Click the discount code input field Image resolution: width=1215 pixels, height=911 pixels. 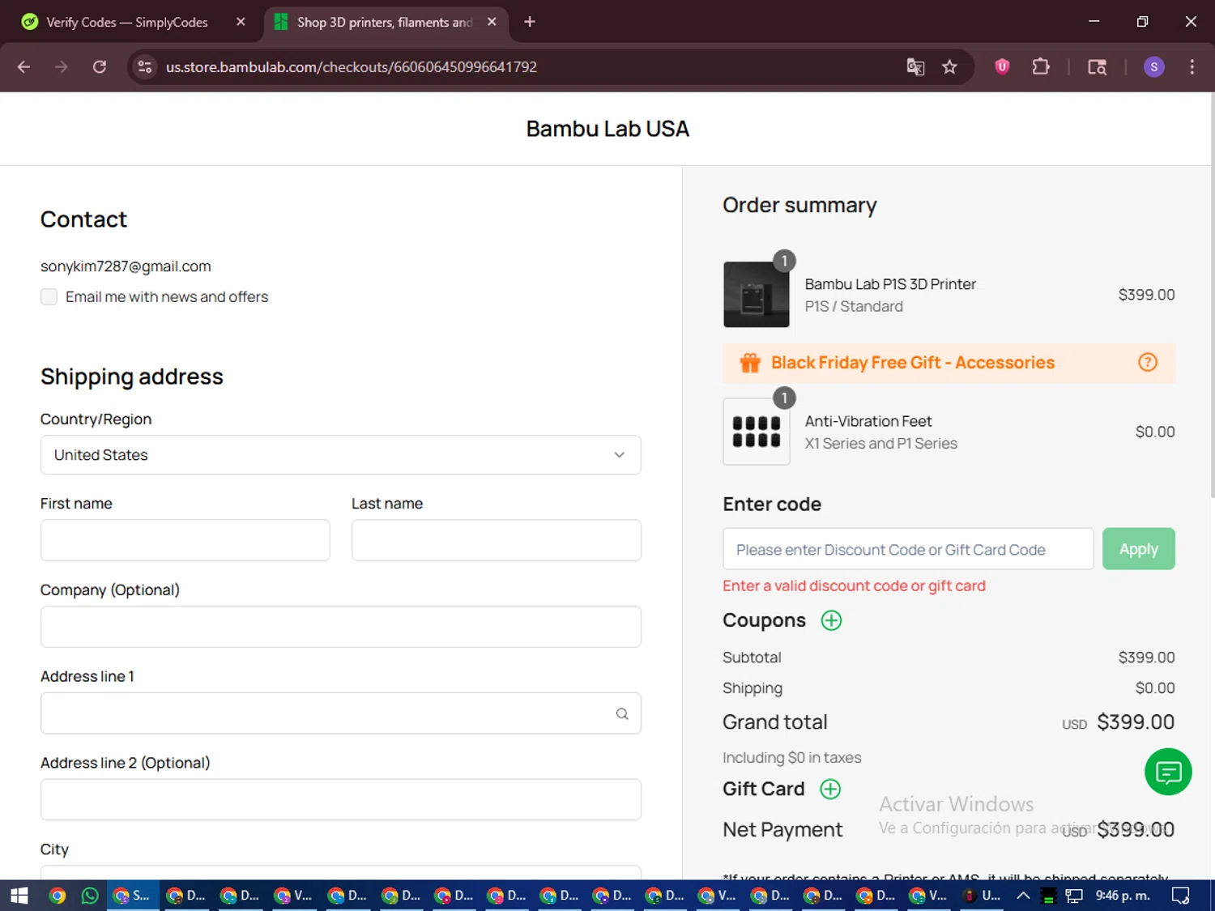[908, 549]
